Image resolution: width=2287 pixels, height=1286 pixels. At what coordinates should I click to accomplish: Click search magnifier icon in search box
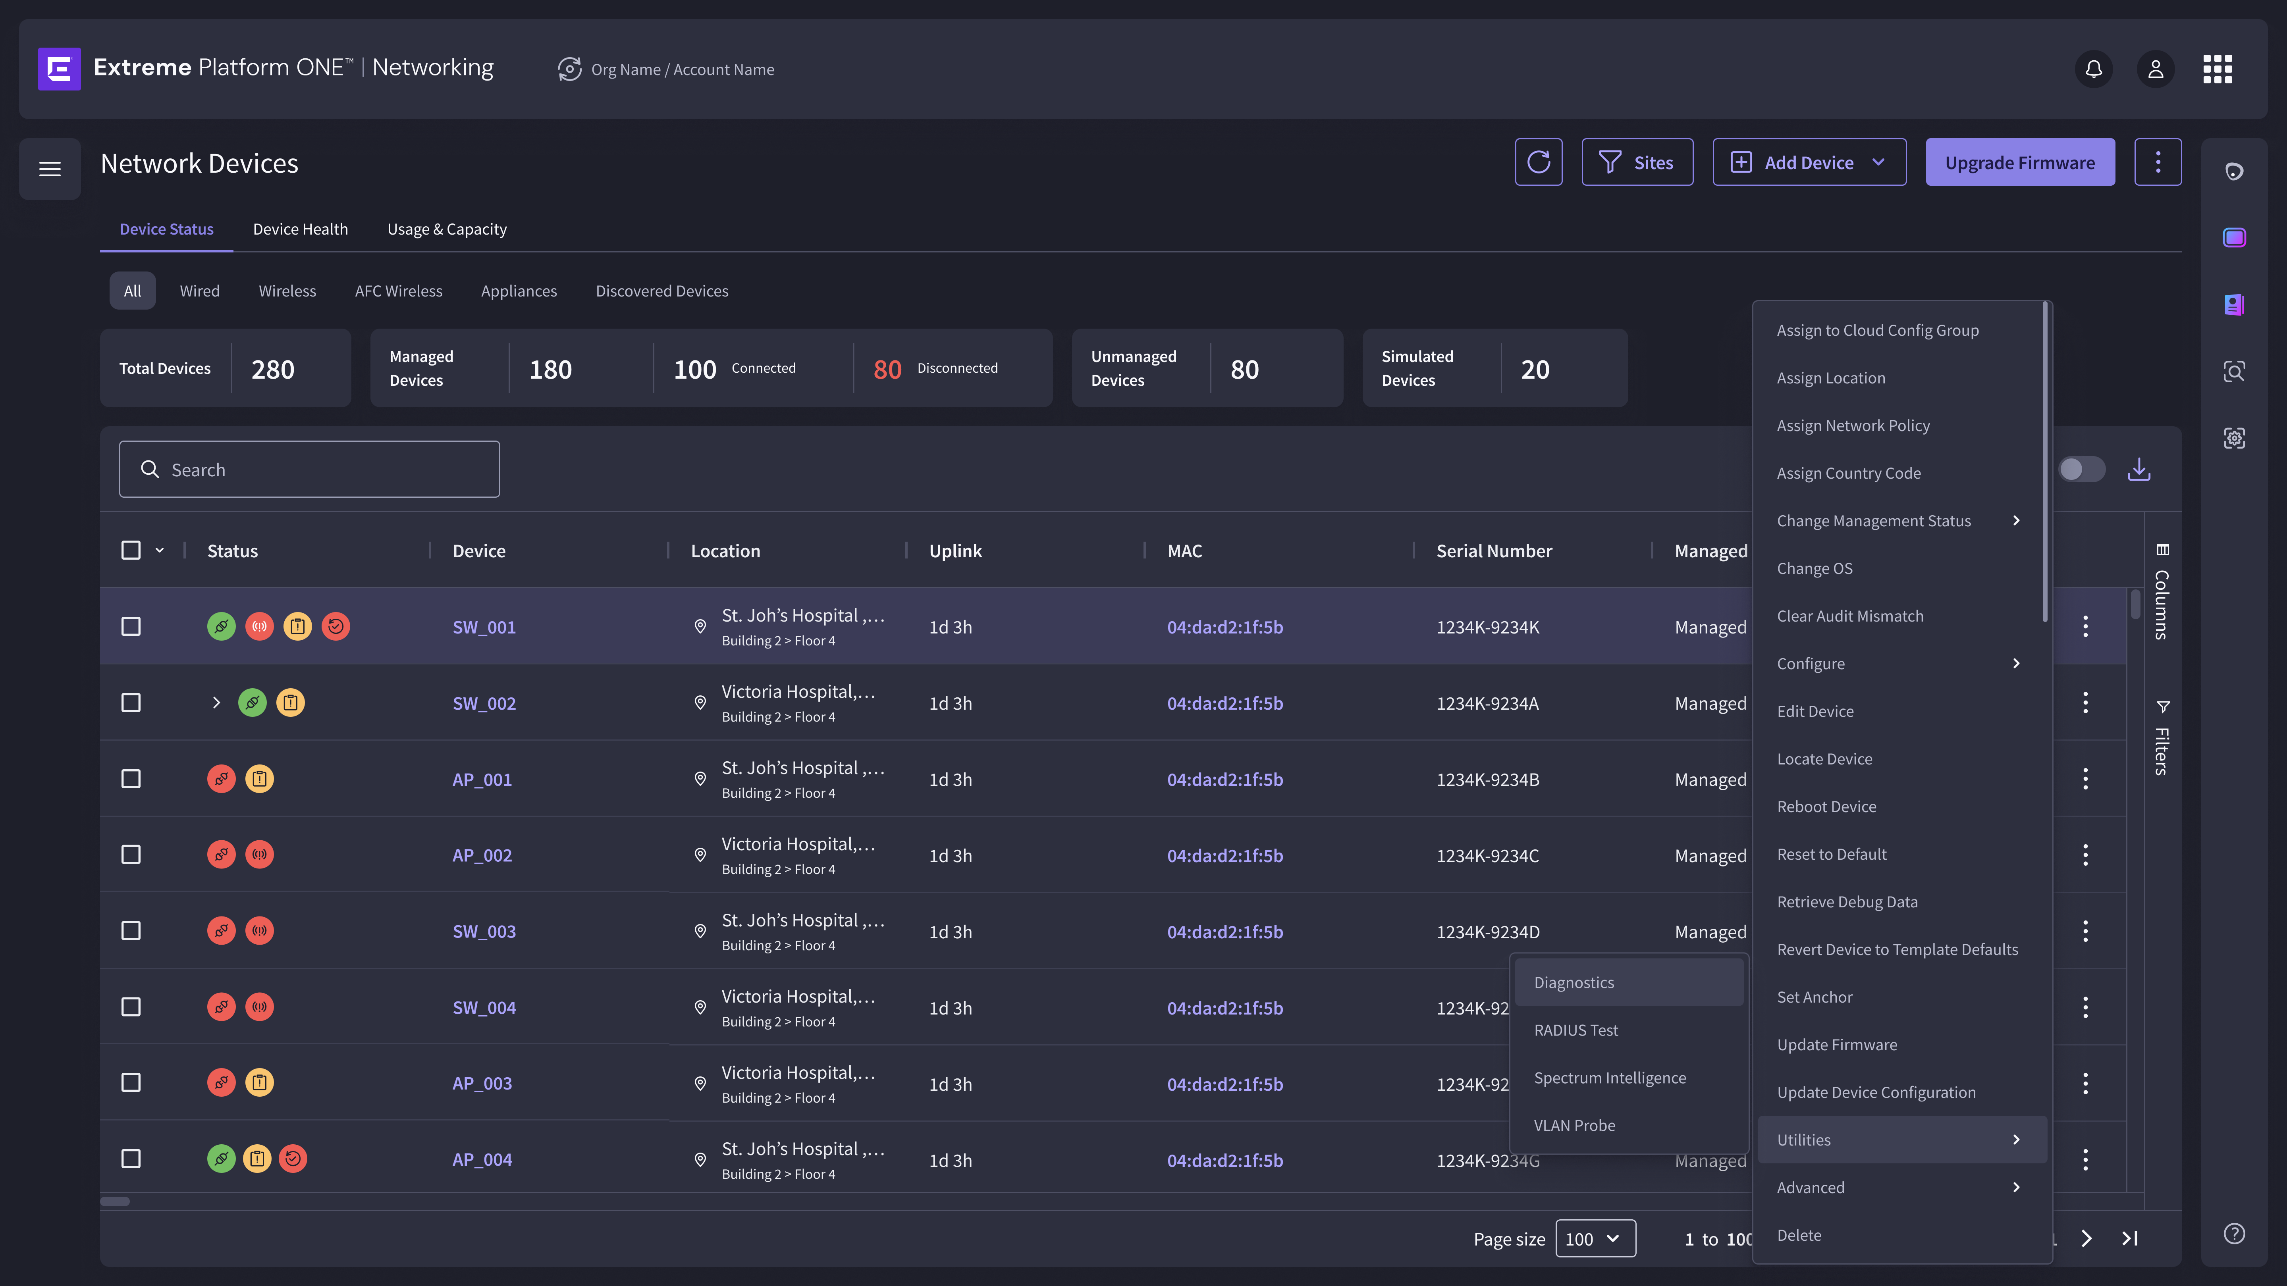coord(150,470)
